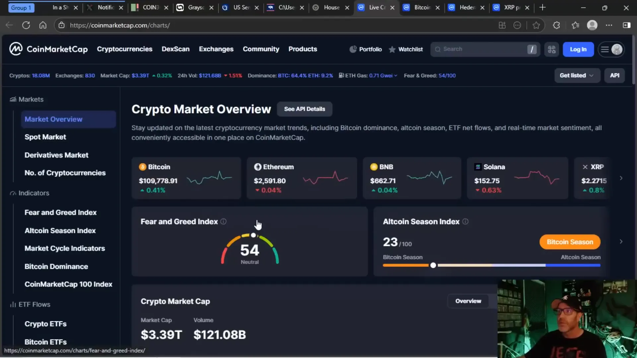Click the page vertical scrollbar
This screenshot has height=358, width=637.
click(x=634, y=60)
